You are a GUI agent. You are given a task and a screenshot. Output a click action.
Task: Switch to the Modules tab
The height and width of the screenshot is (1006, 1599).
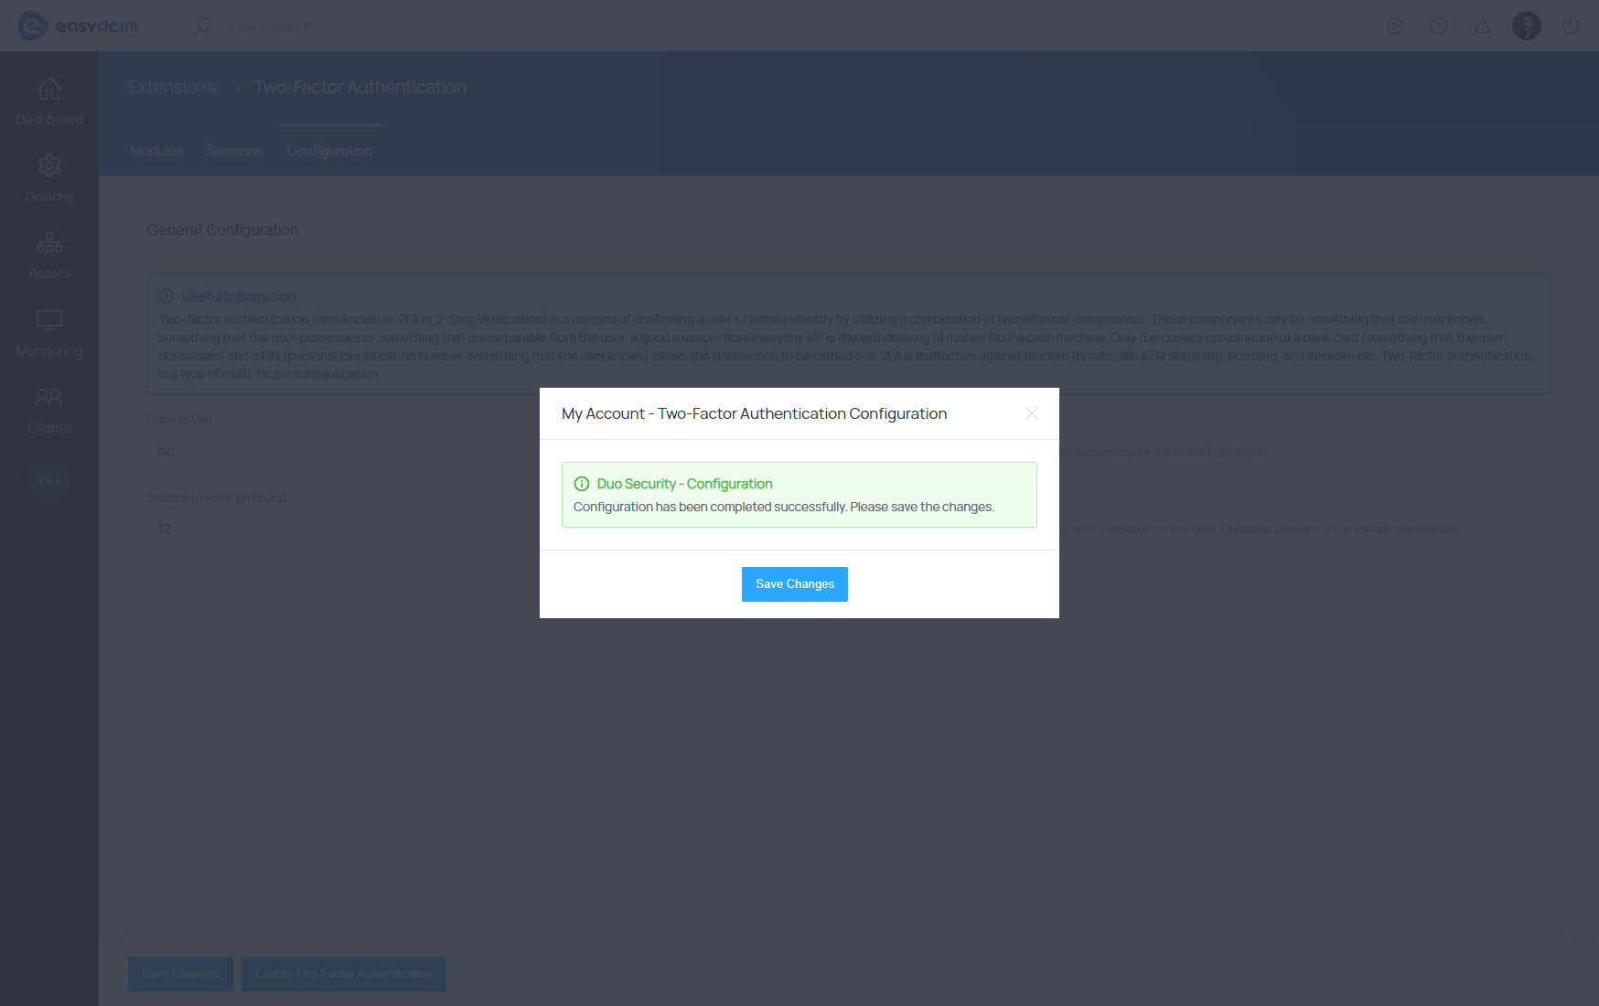tap(156, 151)
